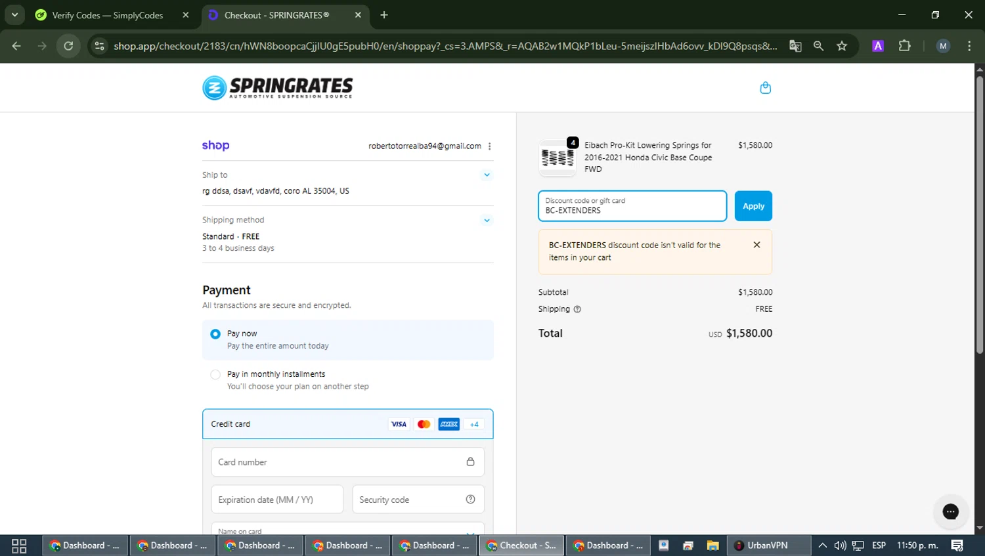Expand the Shipping method section
Viewport: 985px width, 556px height.
click(487, 221)
